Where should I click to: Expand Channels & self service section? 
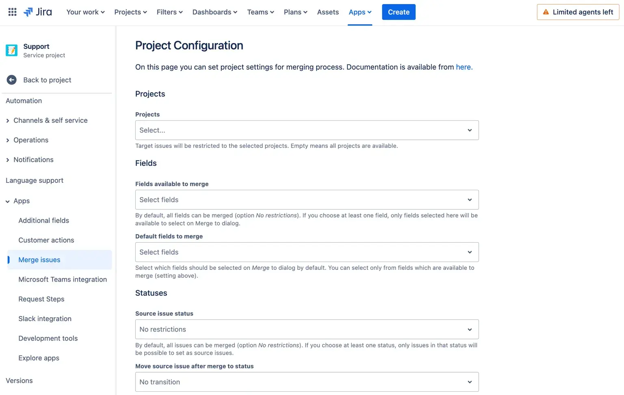coord(8,121)
